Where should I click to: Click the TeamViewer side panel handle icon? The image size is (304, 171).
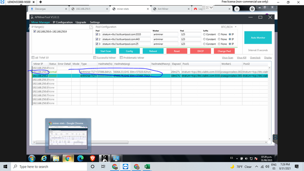click(x=275, y=138)
